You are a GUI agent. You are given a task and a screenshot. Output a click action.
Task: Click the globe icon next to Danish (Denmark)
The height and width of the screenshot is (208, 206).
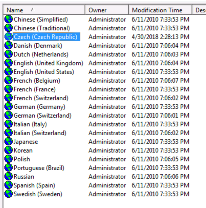click(x=8, y=45)
